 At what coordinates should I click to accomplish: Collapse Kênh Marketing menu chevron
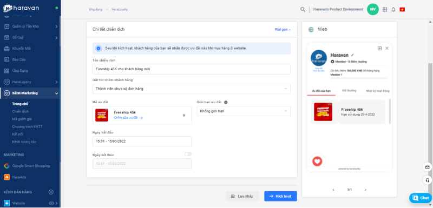tap(56, 93)
